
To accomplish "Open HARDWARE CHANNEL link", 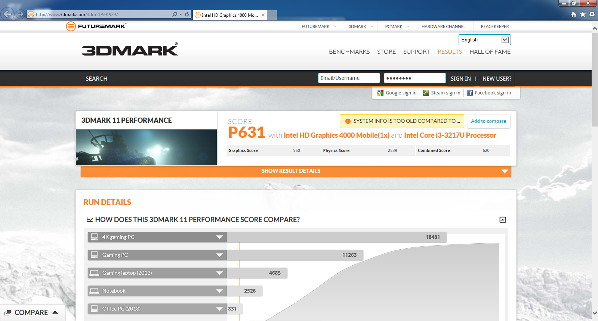I will pyautogui.click(x=444, y=27).
